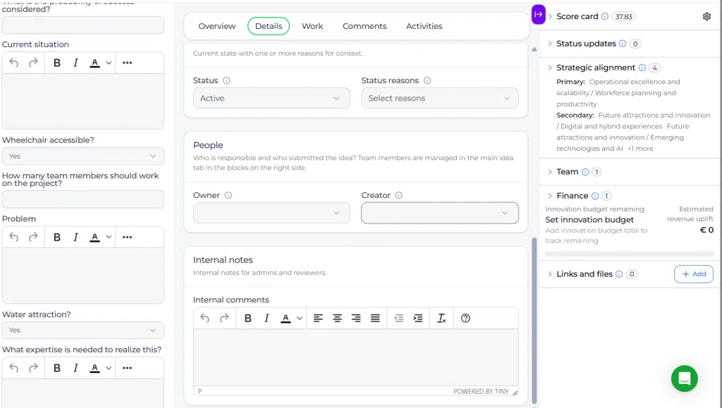The width and height of the screenshot is (722, 408).
Task: Justify text in Internal comments editor
Action: 375,319
